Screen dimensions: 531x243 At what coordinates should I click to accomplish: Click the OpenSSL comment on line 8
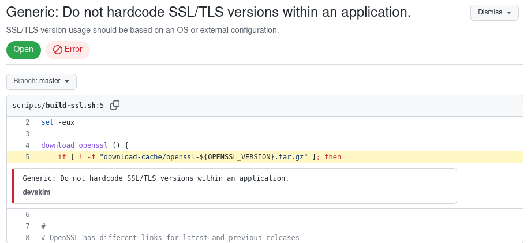click(x=170, y=238)
